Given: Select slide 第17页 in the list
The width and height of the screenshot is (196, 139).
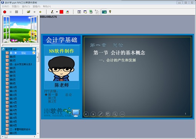Looking at the screenshot, I should click(13, 114).
